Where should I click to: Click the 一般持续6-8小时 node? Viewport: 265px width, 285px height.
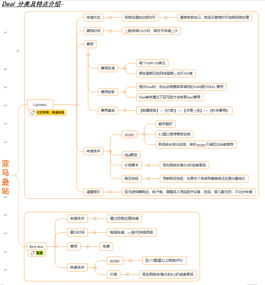pos(151,31)
